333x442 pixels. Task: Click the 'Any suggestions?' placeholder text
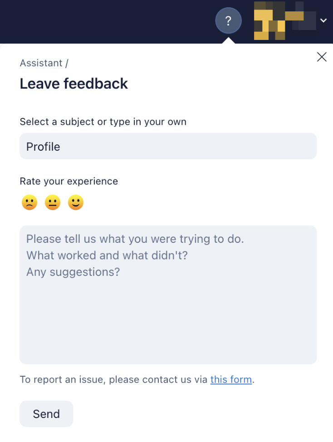pyautogui.click(x=73, y=272)
